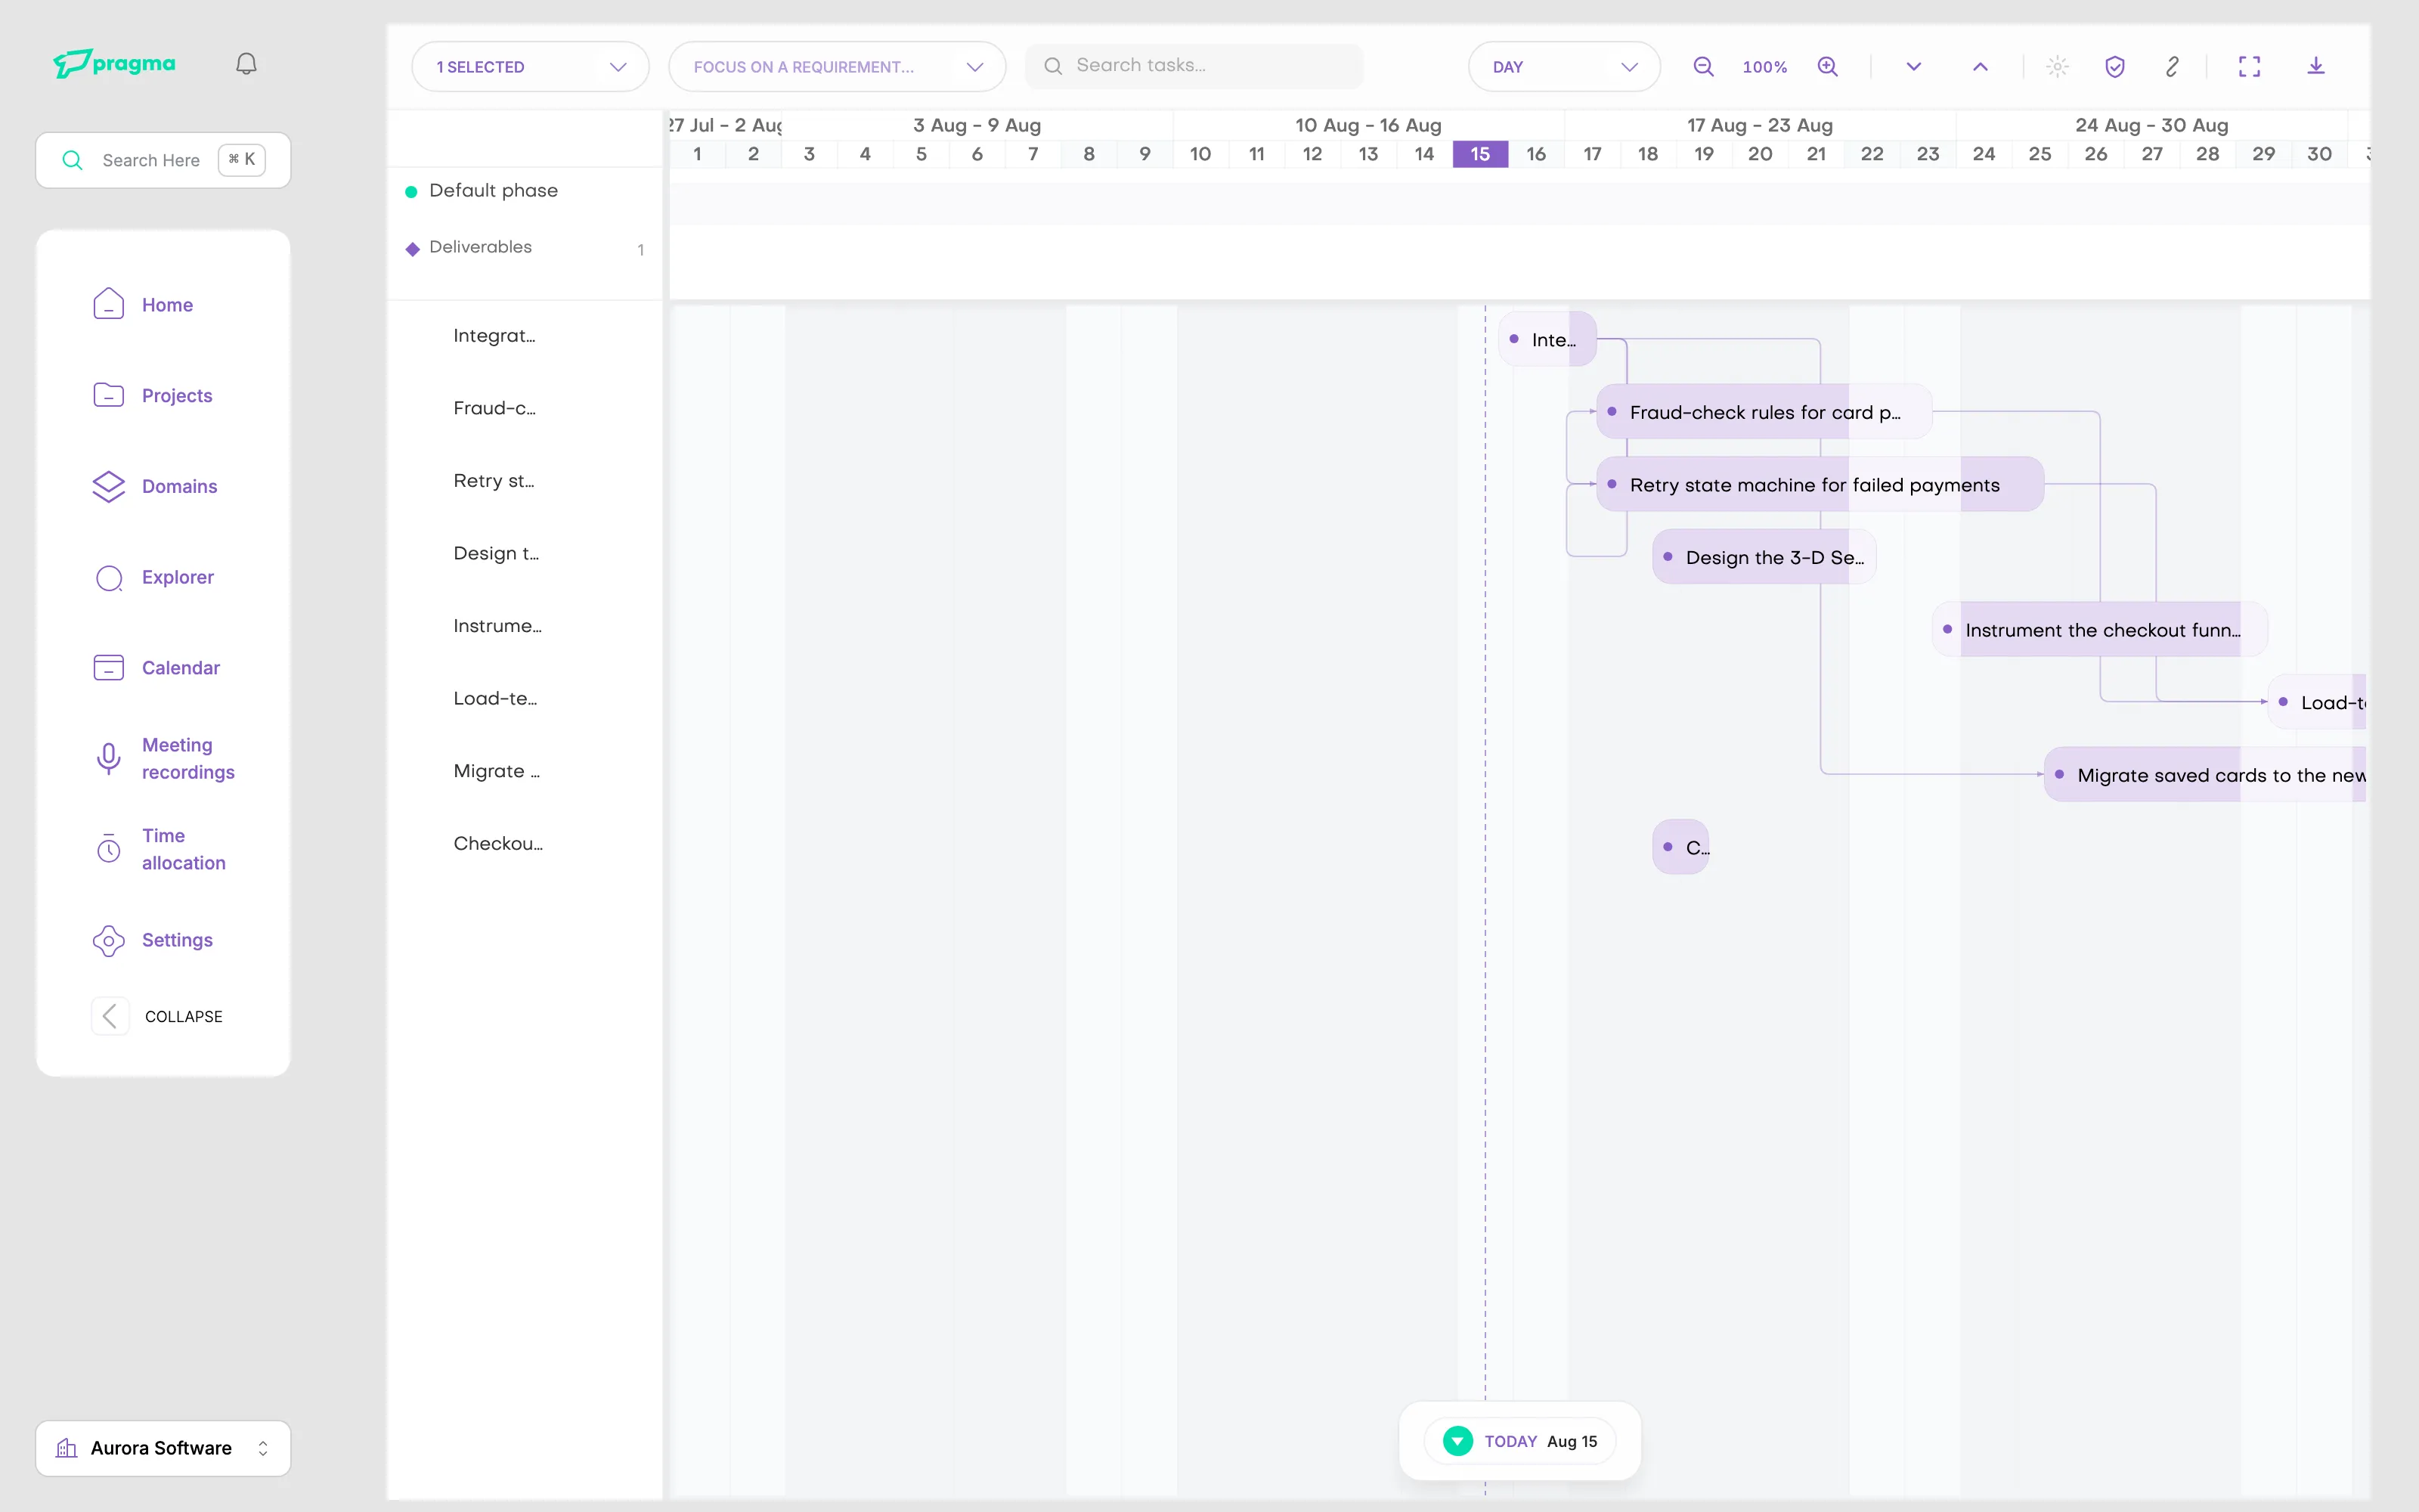Select the Instrume… task row
The width and height of the screenshot is (2419, 1512).
click(525, 626)
